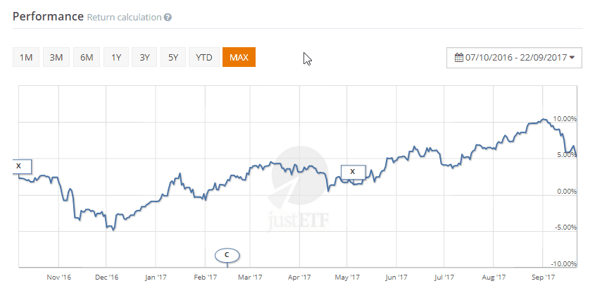
Task: Click the Performance heading
Action: (x=48, y=16)
